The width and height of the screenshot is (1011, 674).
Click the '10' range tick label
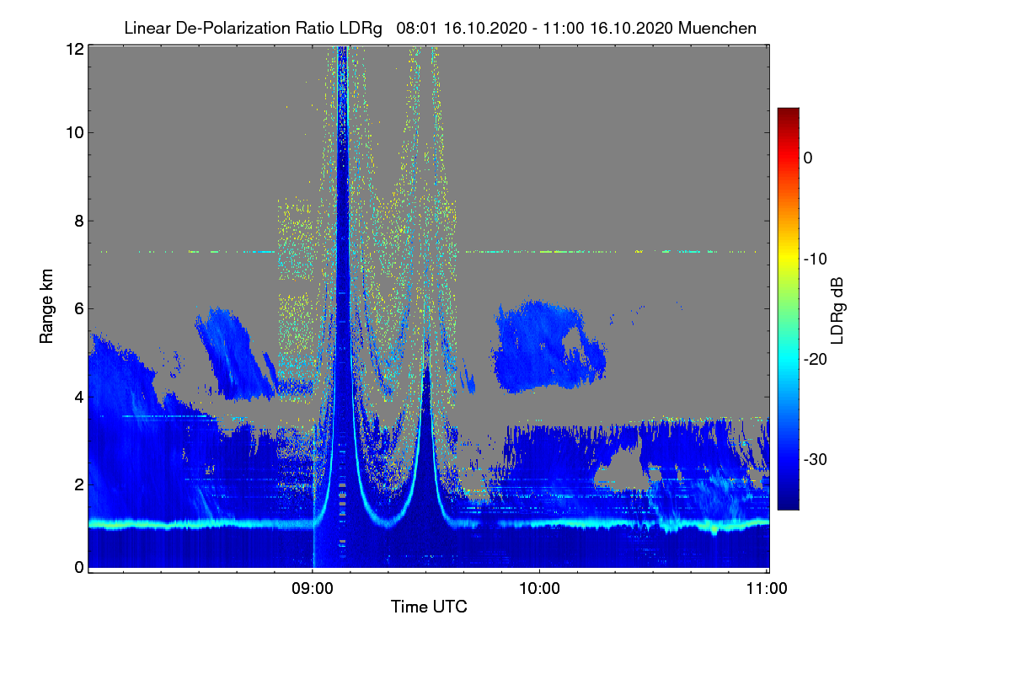(75, 132)
